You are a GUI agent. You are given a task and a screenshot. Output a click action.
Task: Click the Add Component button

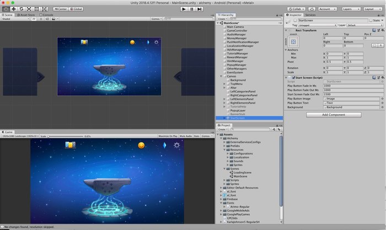click(333, 114)
